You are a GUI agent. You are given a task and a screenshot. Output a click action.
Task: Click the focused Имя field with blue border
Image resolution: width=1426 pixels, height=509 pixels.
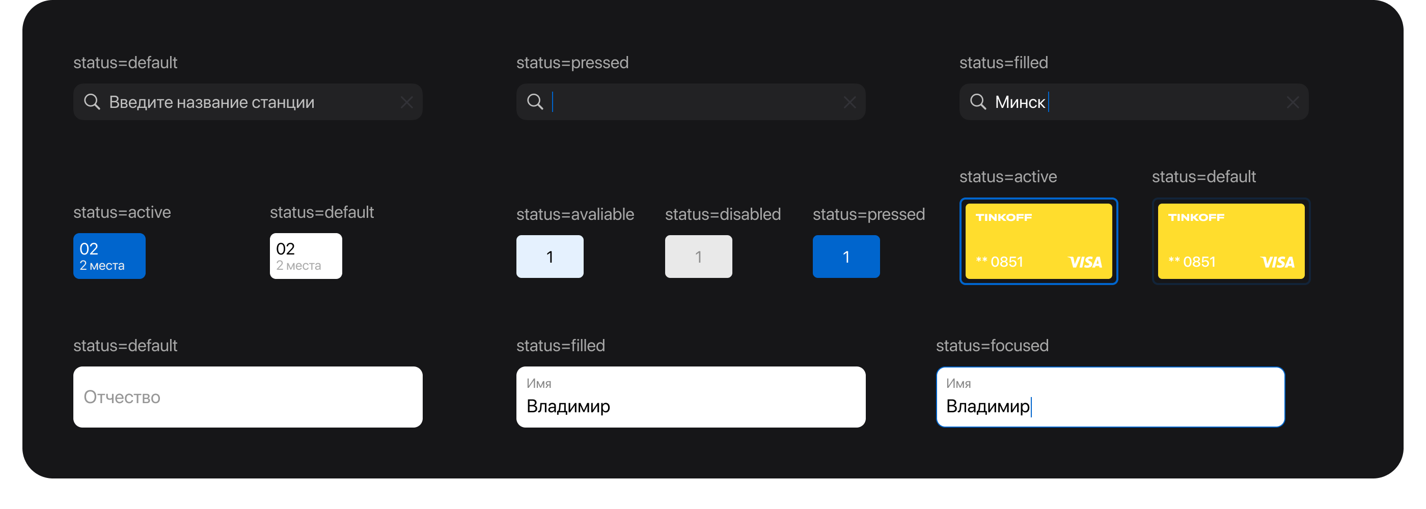[1110, 397]
